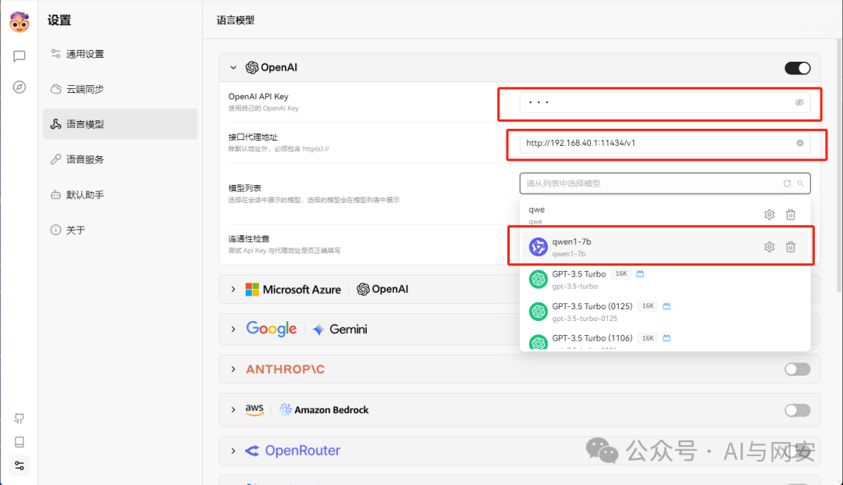Expand the Amazon Bedrock section
843x485 pixels.
point(233,410)
